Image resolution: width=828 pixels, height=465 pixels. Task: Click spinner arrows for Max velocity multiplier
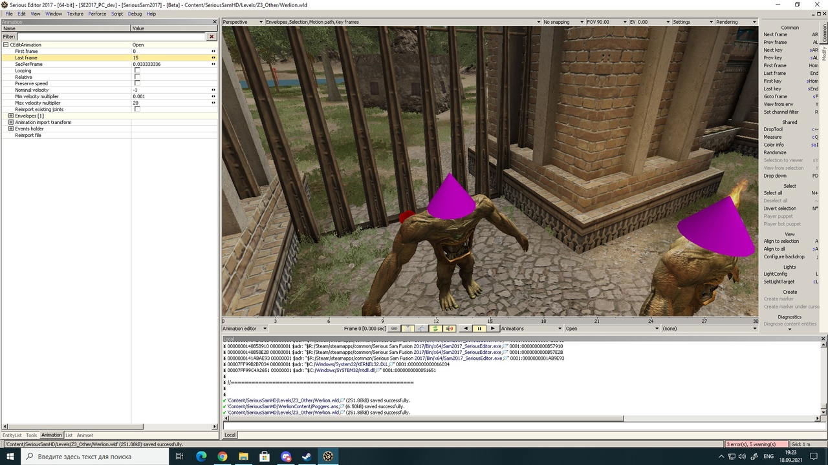click(x=213, y=103)
